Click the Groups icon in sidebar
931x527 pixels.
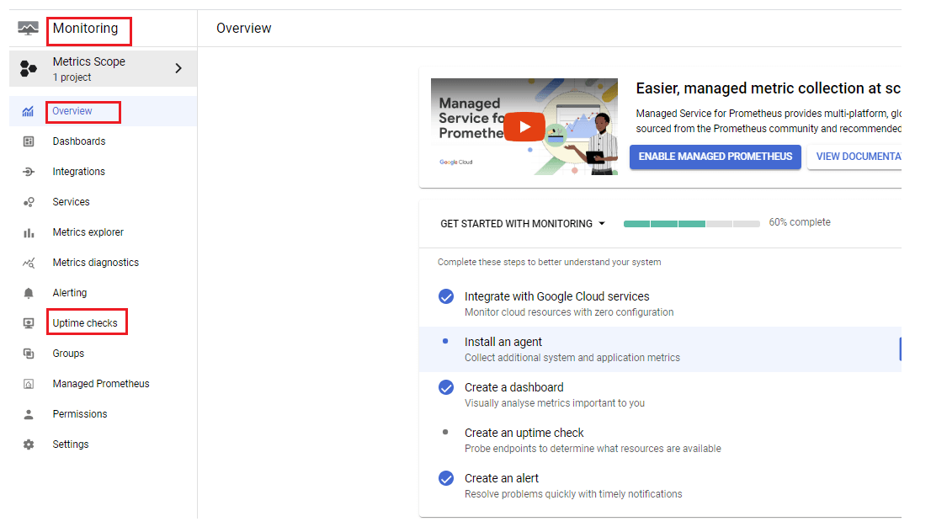point(29,354)
